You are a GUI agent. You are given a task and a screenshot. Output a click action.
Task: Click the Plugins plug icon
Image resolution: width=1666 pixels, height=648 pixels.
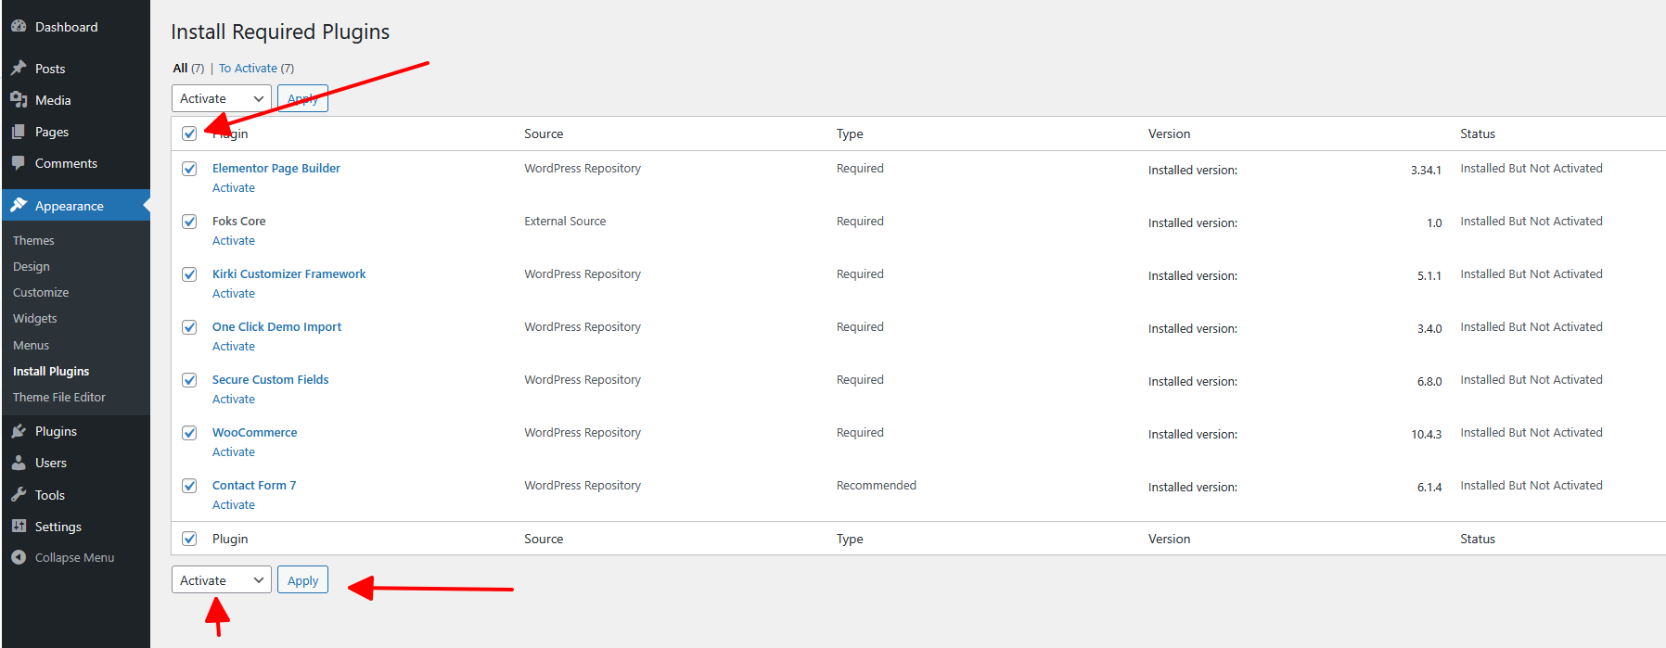point(19,431)
